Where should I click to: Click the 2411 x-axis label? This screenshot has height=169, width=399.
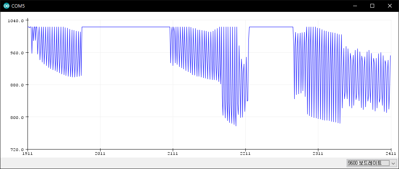click(x=391, y=153)
